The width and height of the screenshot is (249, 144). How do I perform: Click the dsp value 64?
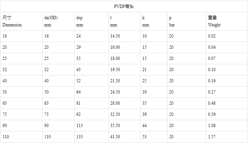[x=78, y=92]
